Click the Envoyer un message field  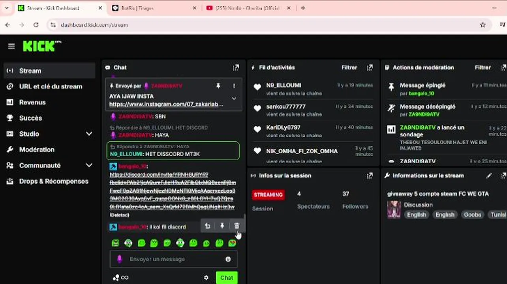[x=174, y=259]
